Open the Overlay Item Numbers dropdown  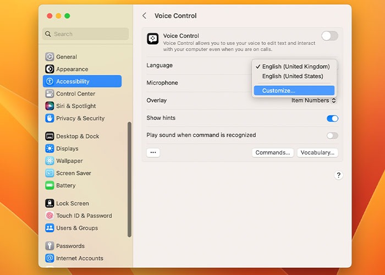[x=313, y=101]
